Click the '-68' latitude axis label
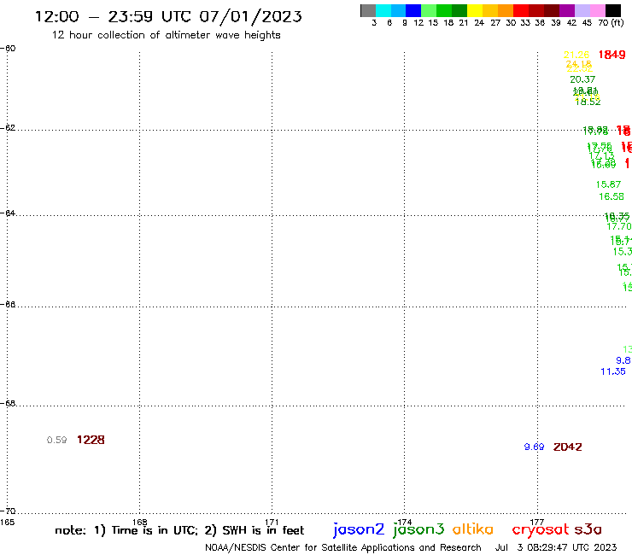632x555 pixels. (8, 403)
